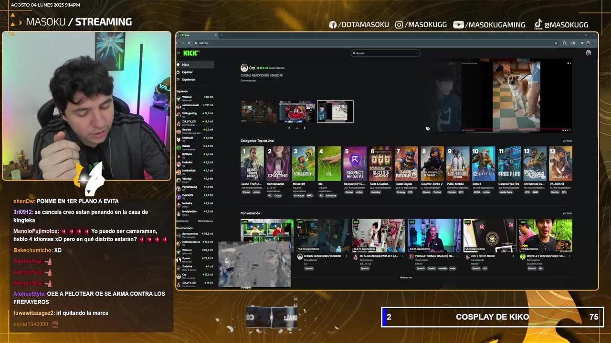
Task: Click the green Kick logo
Action: tap(190, 53)
